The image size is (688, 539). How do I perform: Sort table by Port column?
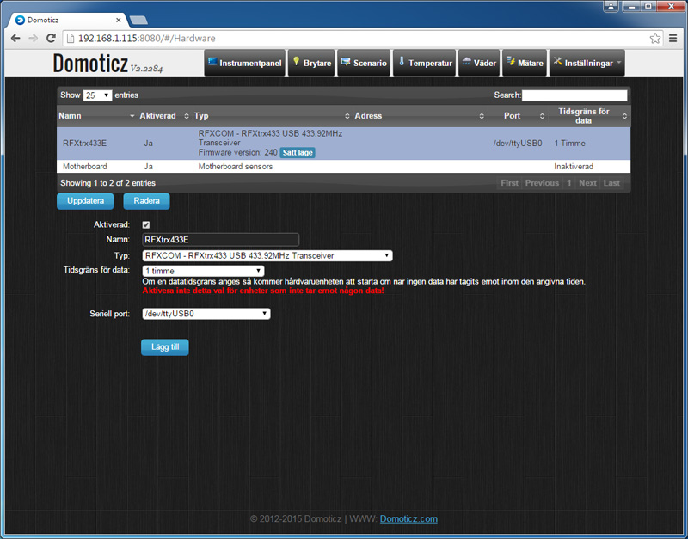pos(518,116)
